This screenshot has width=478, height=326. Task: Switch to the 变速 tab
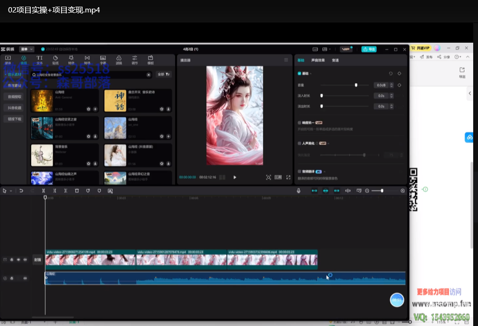point(335,60)
